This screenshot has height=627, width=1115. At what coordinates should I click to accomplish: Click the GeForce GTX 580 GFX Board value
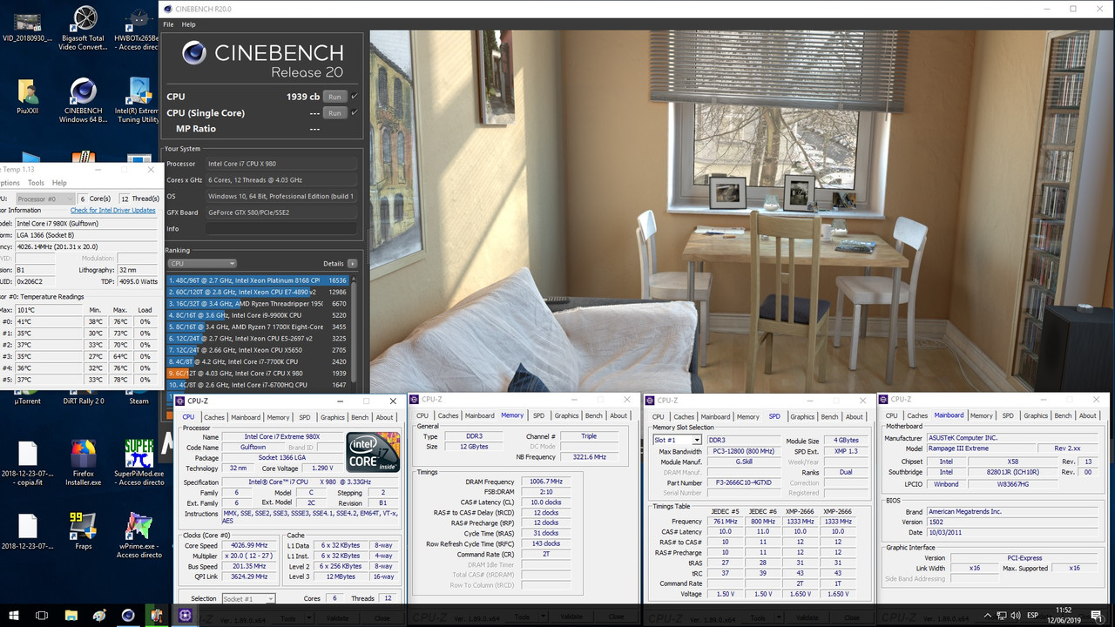(x=281, y=212)
